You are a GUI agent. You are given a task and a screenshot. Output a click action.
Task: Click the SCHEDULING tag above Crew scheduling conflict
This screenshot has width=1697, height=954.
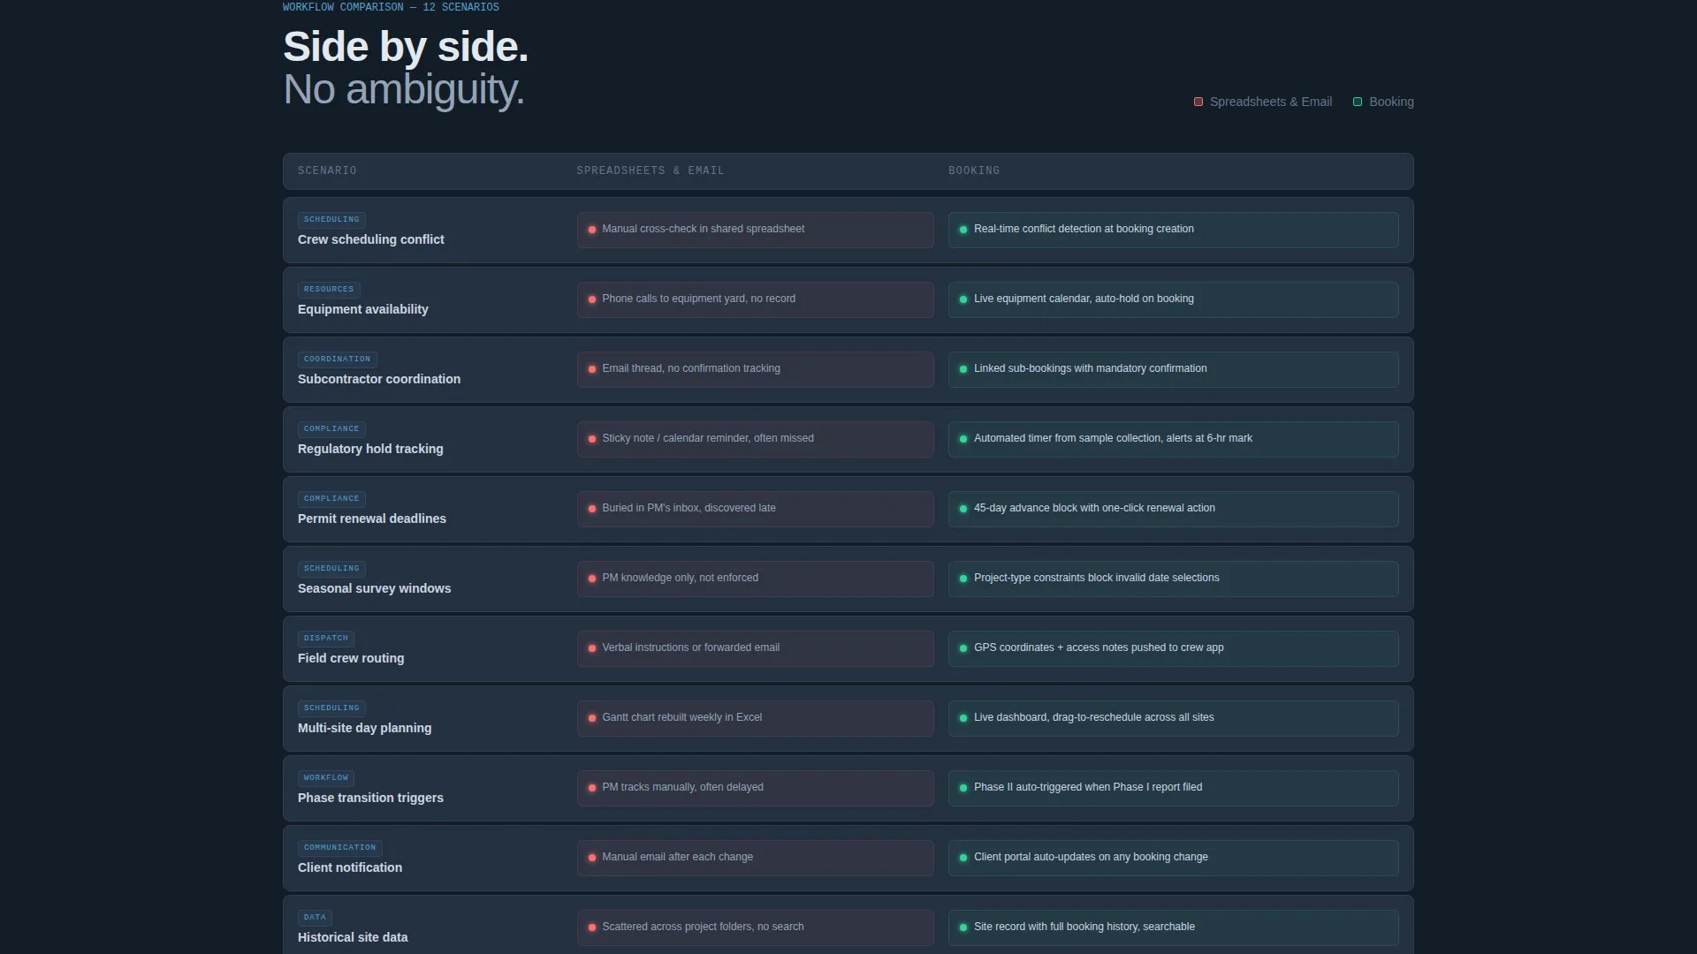[x=331, y=220]
